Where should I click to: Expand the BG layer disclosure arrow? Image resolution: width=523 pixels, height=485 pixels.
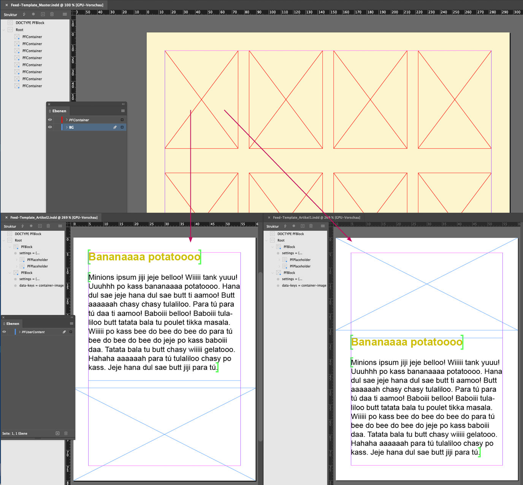(x=67, y=127)
